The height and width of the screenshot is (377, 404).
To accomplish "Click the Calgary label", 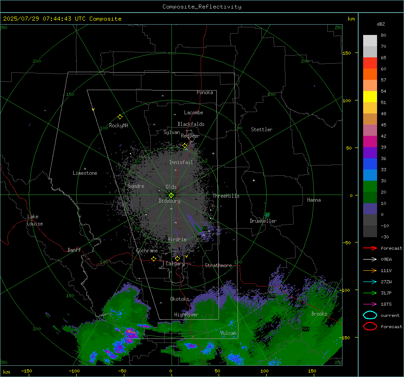I will coord(175,264).
